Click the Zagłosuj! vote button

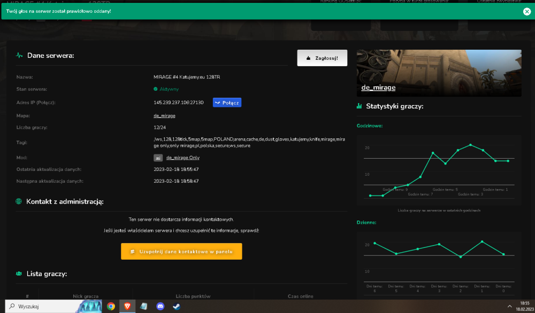[x=322, y=58]
